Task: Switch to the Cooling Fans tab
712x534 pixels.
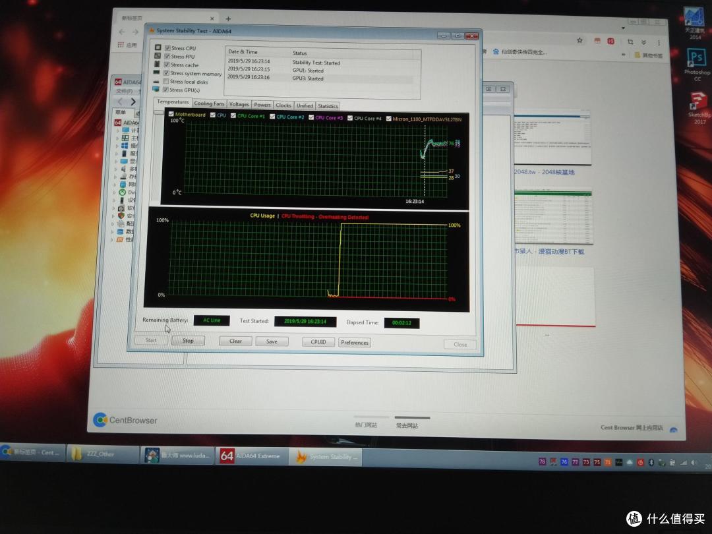Action: (210, 104)
